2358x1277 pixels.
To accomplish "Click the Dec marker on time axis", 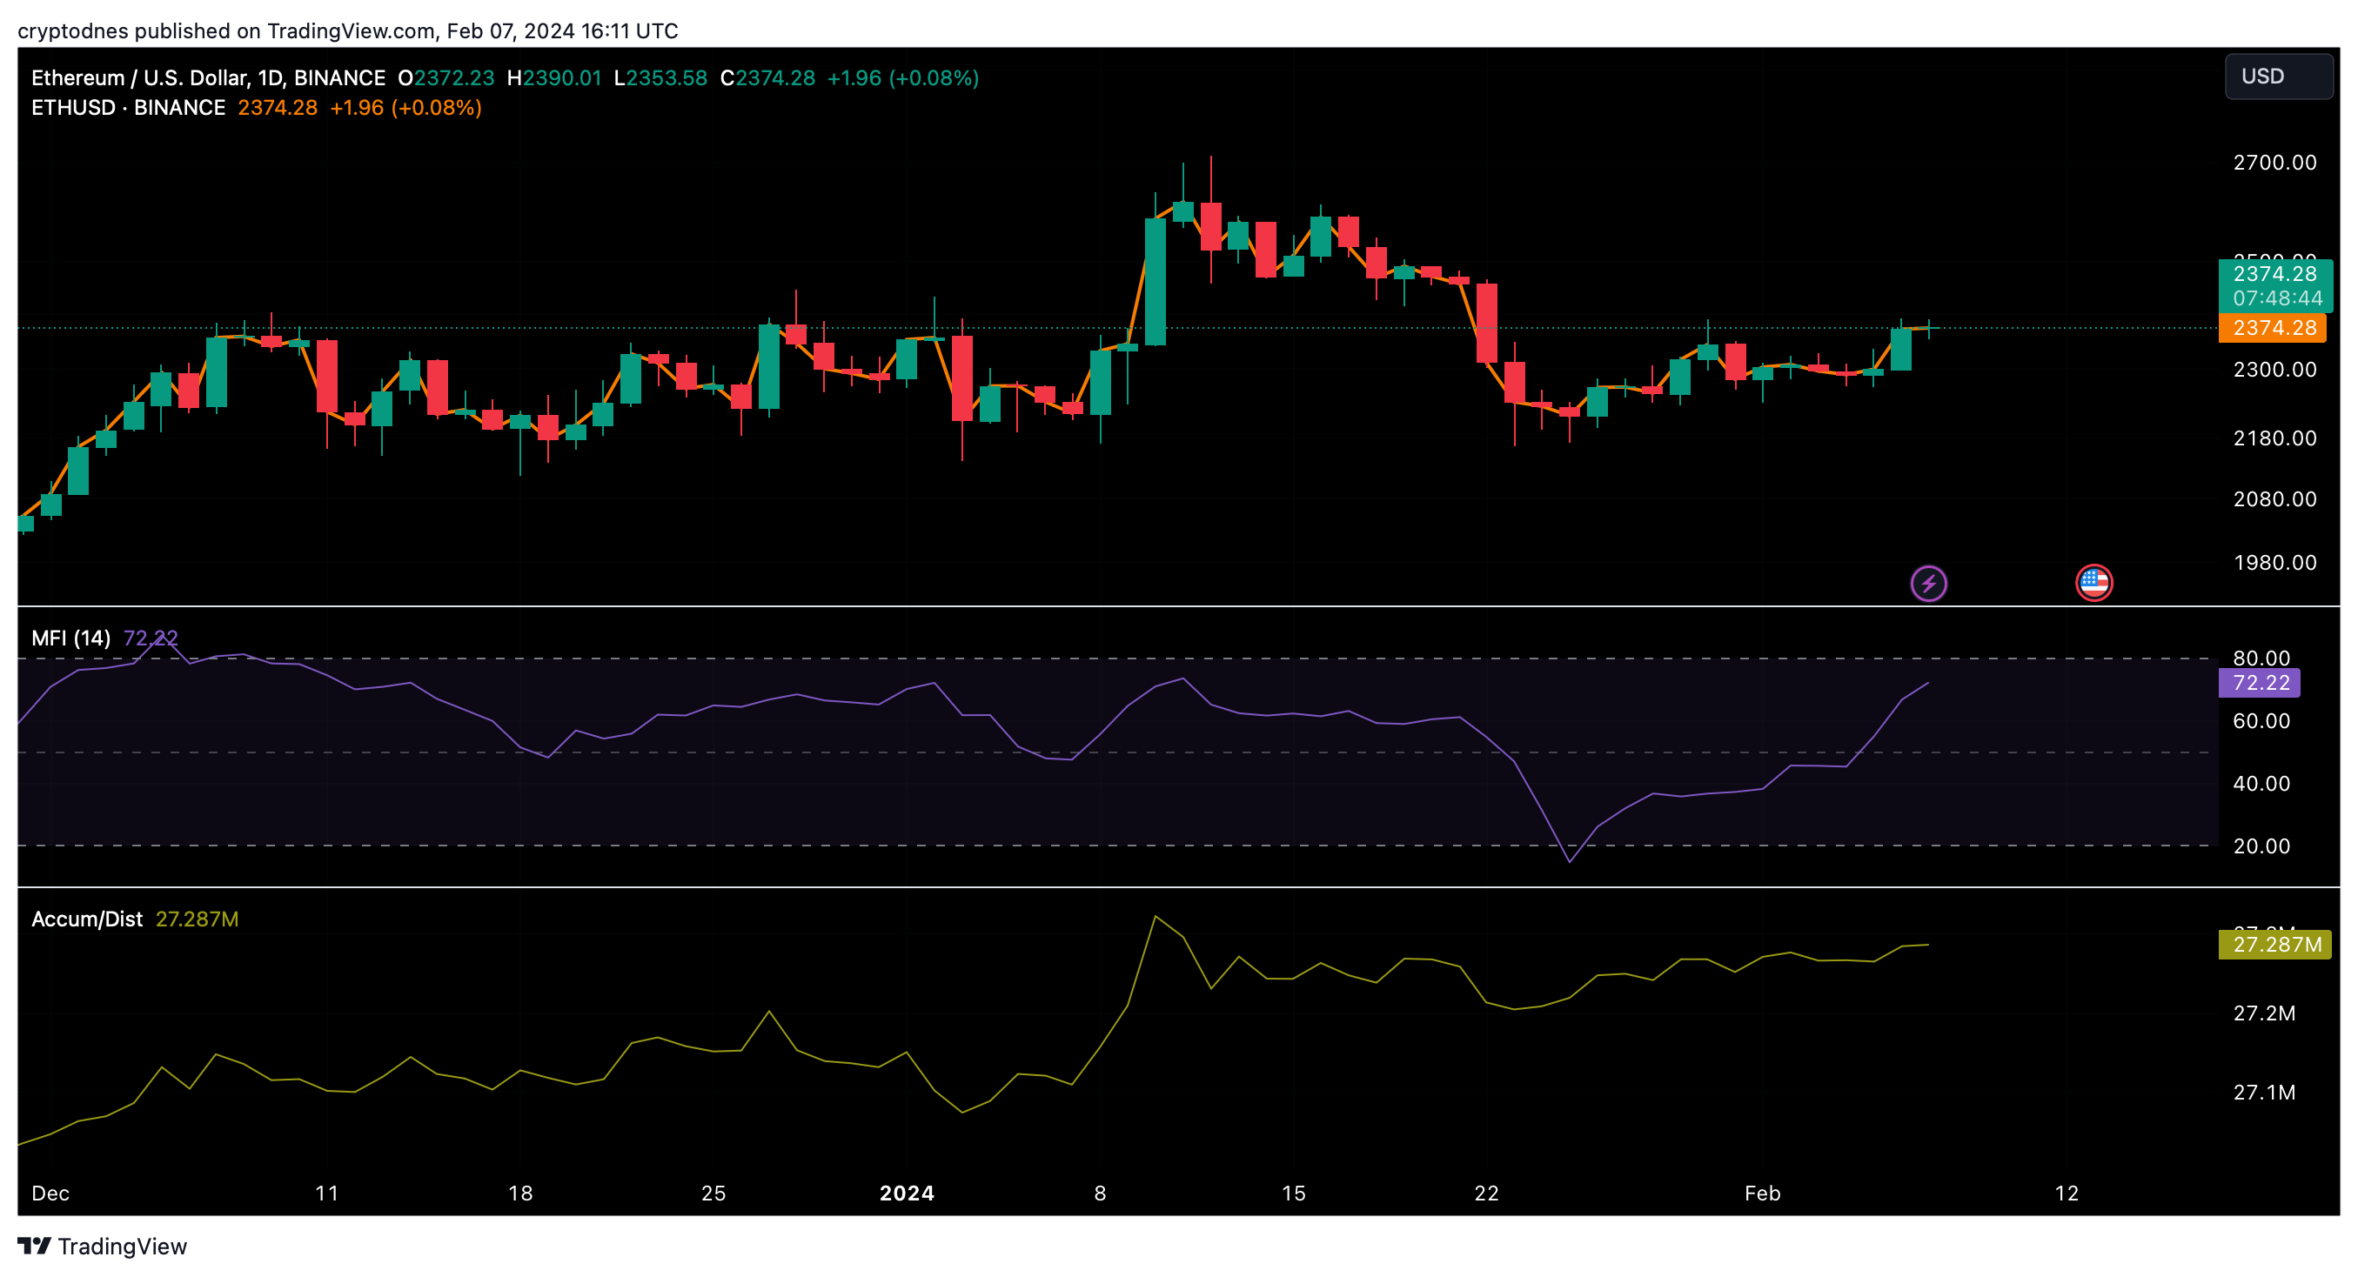I will [x=50, y=1193].
